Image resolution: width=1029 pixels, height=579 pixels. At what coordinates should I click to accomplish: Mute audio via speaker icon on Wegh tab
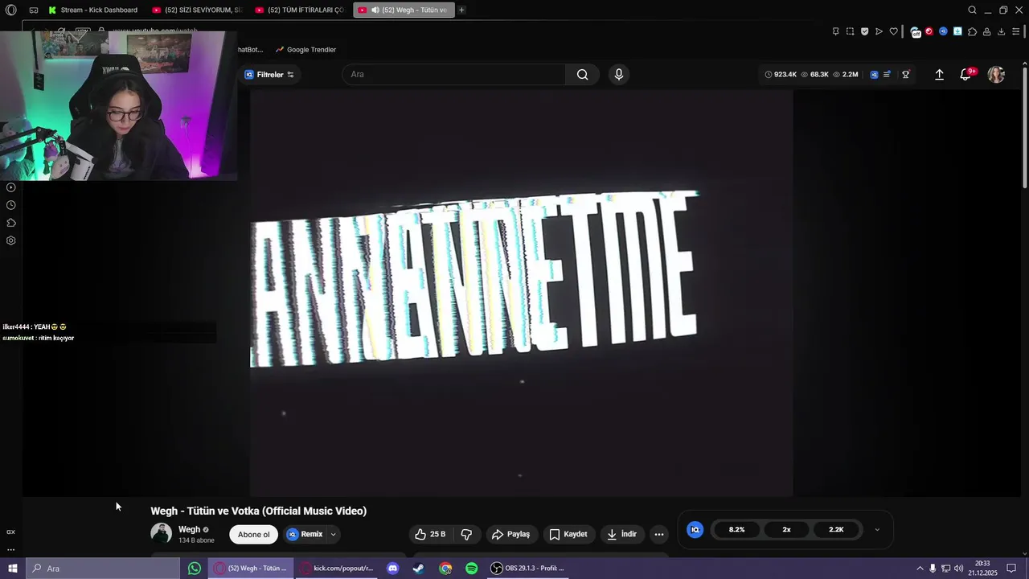[x=375, y=10]
